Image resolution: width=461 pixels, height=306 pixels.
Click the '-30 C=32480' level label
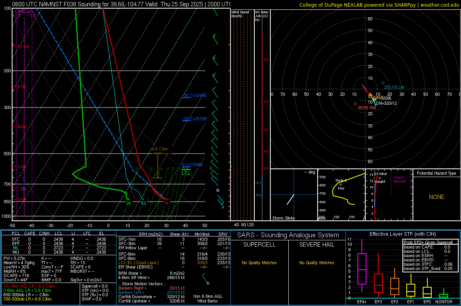point(195,95)
